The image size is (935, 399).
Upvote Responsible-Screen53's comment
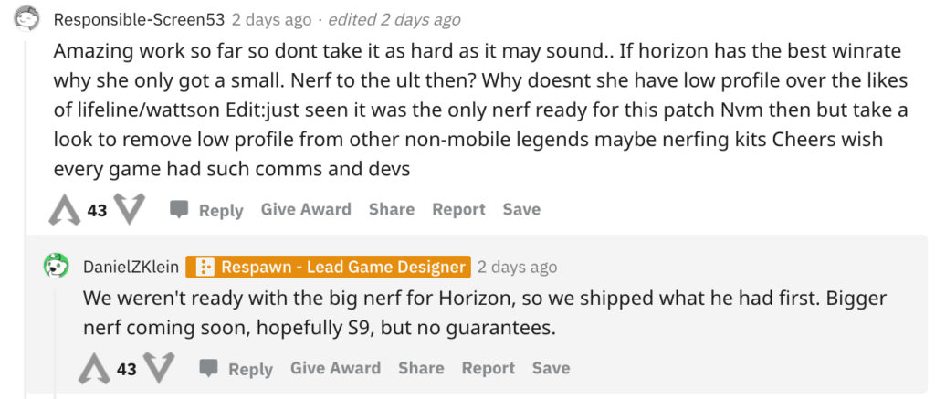tap(65, 210)
